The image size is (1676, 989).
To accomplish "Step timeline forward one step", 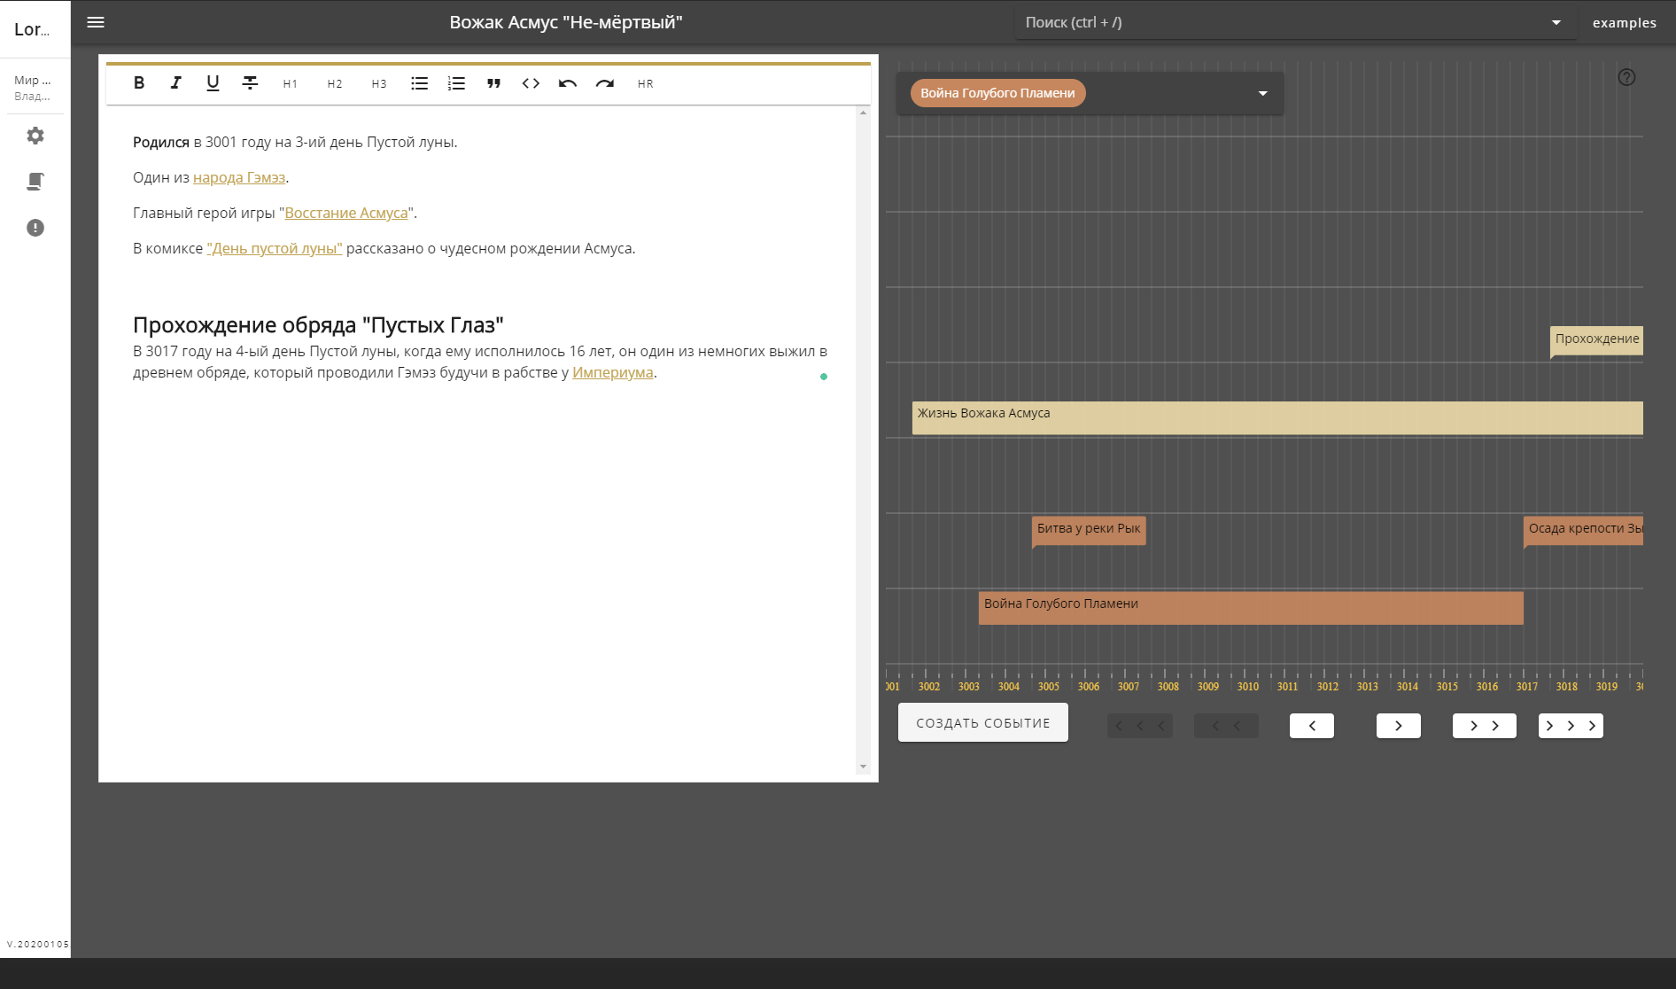I will point(1399,726).
